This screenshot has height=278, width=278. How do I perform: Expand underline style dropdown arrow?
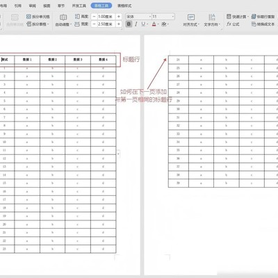tap(147, 24)
